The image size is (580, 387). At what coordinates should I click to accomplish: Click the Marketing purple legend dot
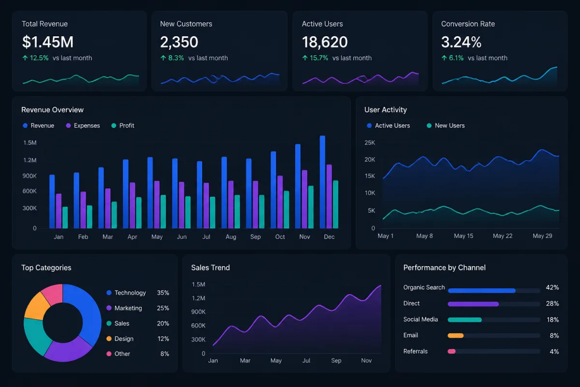pos(109,308)
